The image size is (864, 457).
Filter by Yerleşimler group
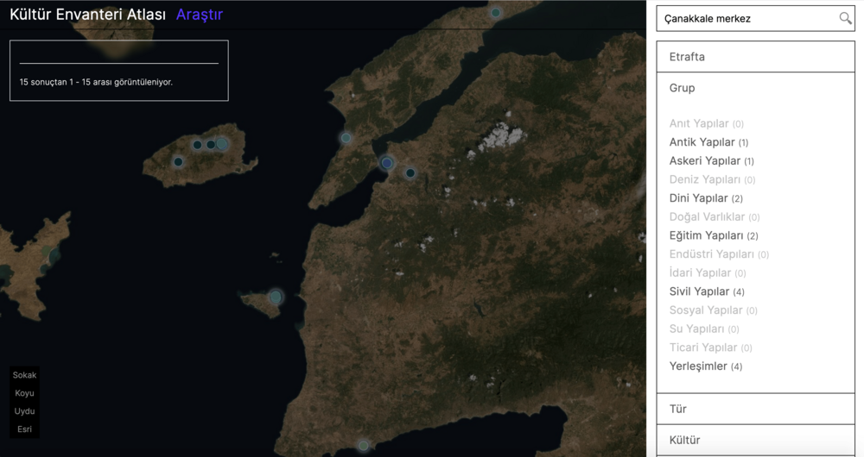tap(704, 366)
